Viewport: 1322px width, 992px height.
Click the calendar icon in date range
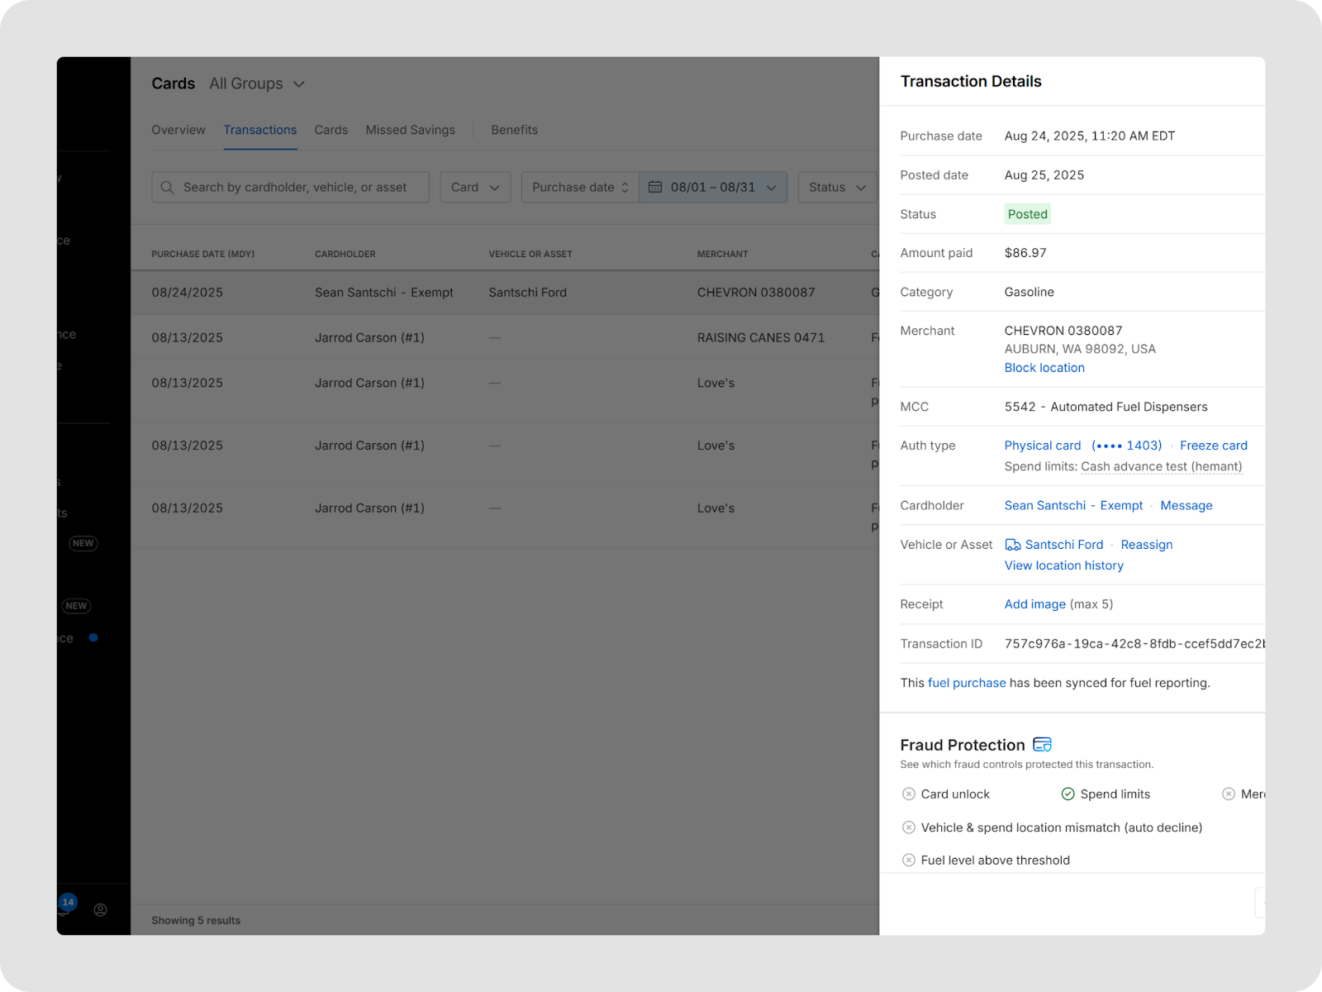[655, 188]
